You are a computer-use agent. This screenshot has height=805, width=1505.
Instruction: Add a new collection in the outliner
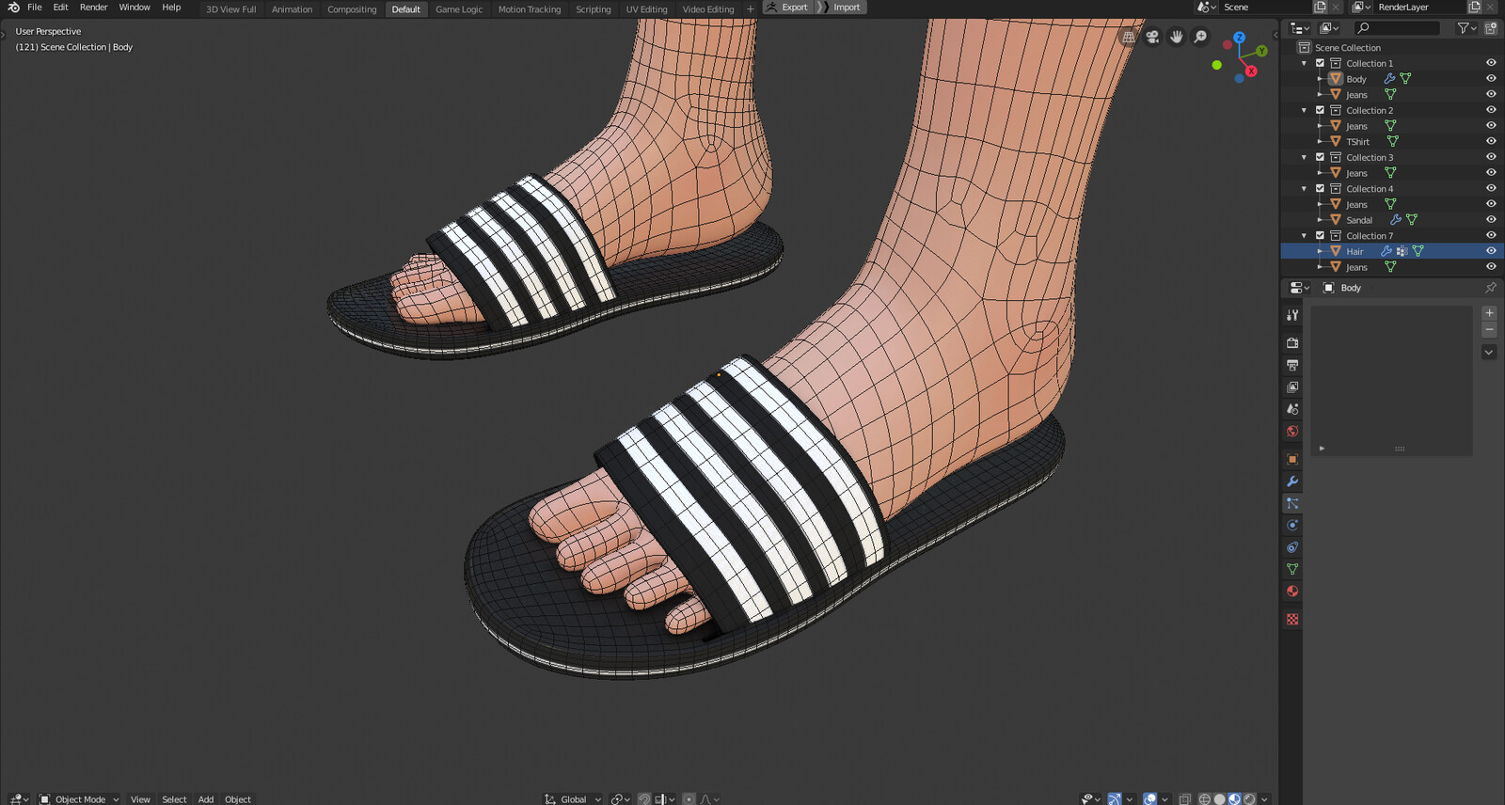(1491, 28)
